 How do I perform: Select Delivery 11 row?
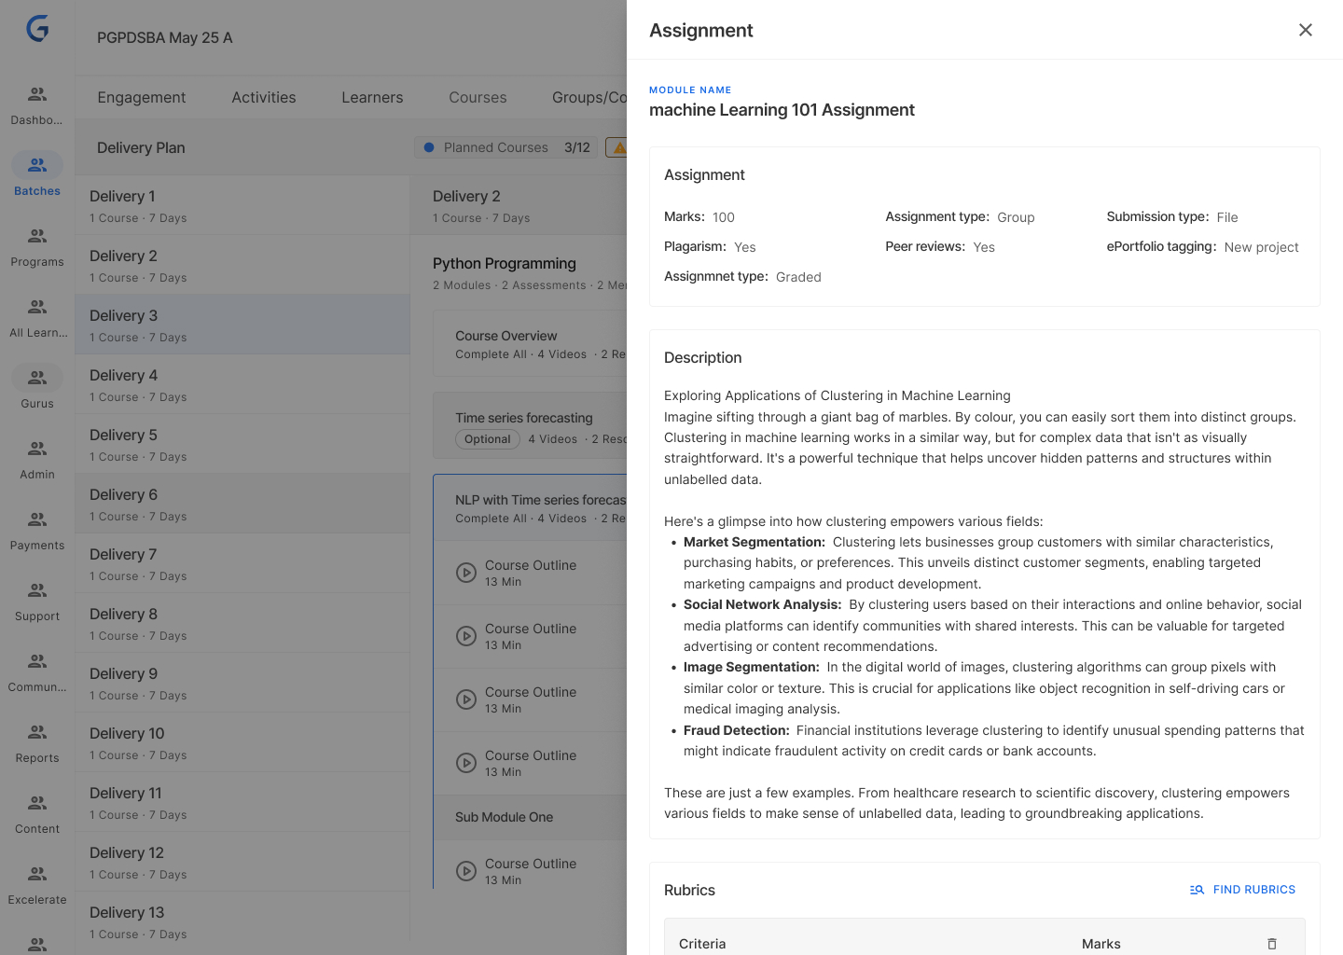point(242,802)
